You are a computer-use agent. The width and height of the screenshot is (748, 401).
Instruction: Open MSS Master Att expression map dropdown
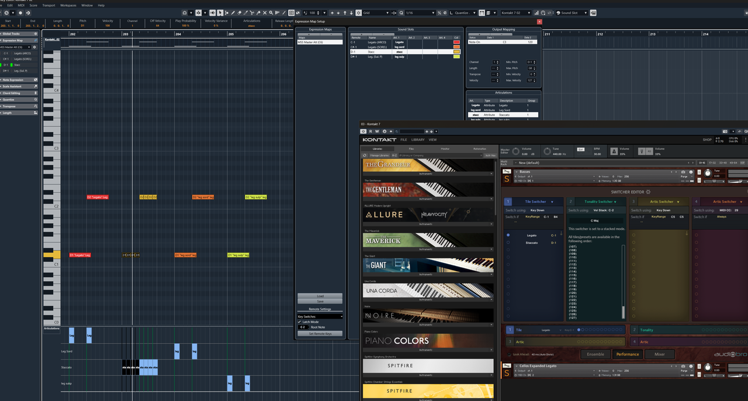(15, 47)
